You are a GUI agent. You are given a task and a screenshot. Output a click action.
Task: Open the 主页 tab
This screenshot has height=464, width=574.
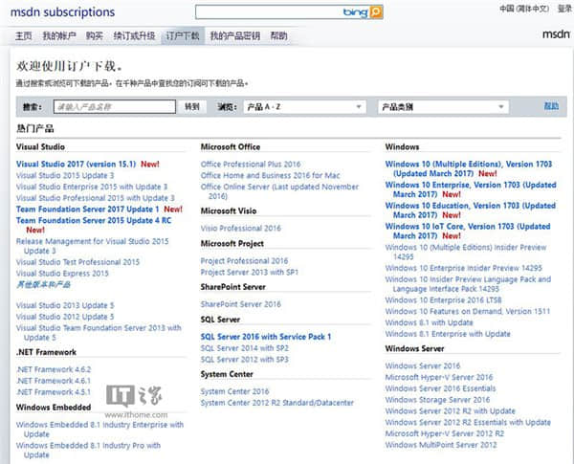(x=23, y=36)
